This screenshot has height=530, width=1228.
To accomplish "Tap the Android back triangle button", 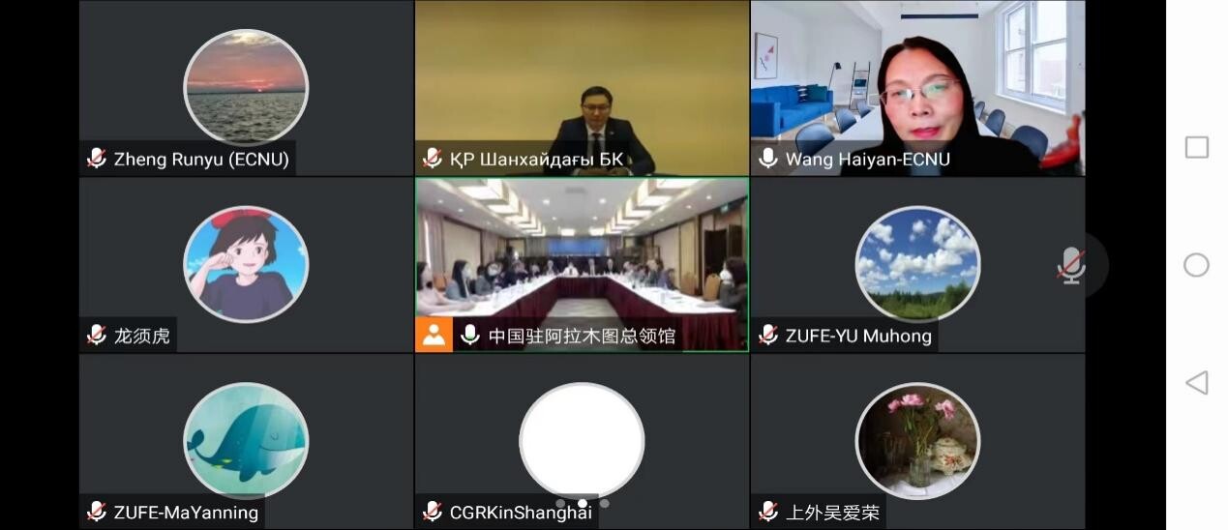I will 1197,383.
